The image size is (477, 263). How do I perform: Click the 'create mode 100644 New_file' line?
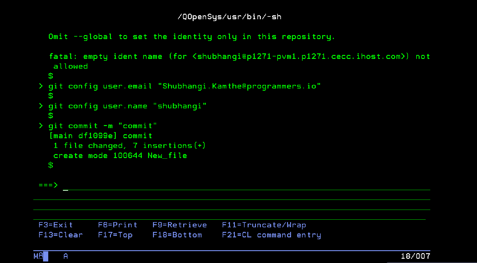point(120,156)
